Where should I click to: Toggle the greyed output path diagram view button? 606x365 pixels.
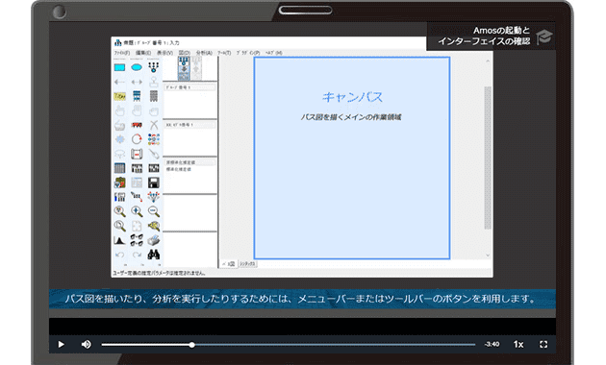coord(196,68)
